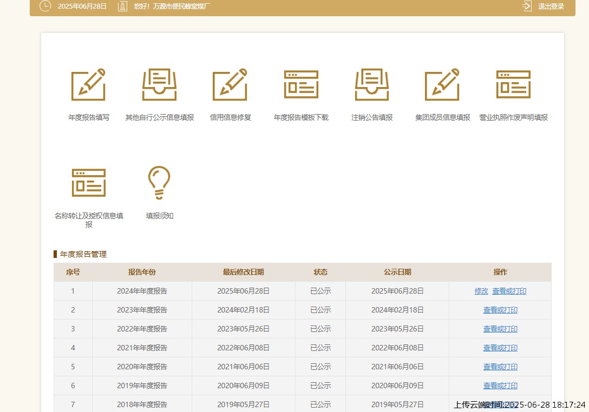
Task: Select the 年度报告填写 label
Action: pyautogui.click(x=89, y=117)
